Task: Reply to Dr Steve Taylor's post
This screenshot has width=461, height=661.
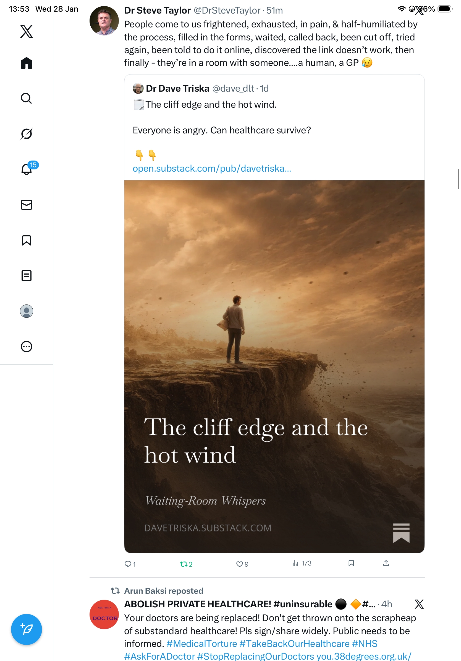Action: point(128,564)
